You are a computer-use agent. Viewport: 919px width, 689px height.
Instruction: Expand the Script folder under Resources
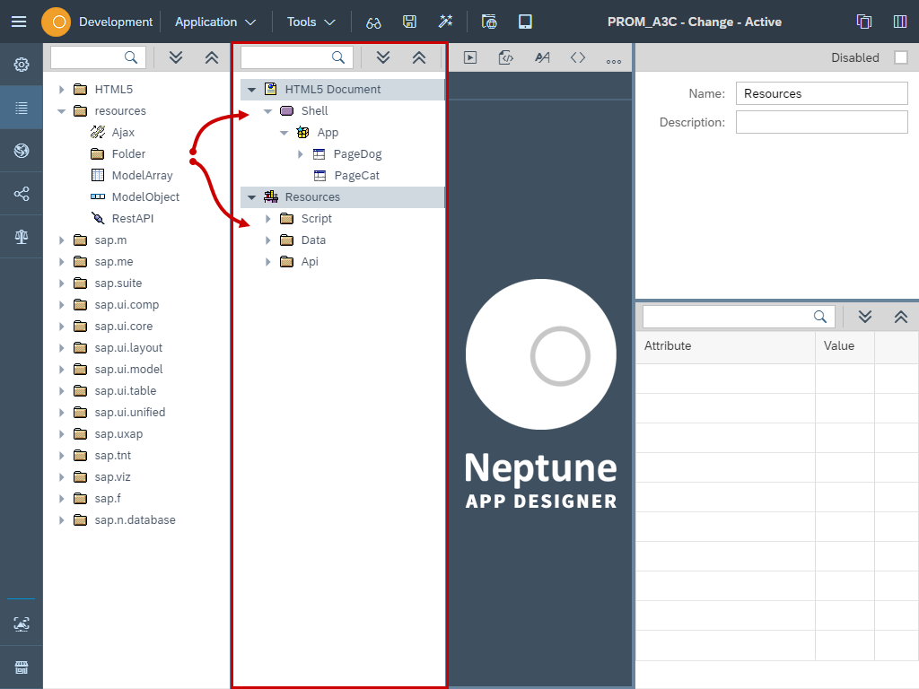pos(267,218)
